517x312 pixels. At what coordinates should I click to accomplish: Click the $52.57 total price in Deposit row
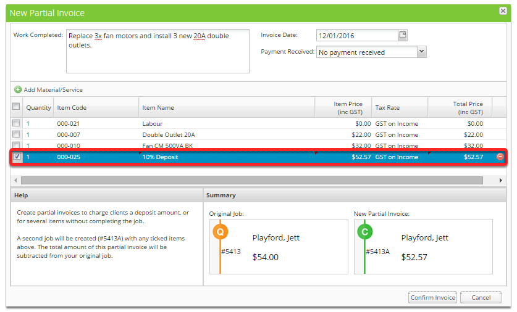click(x=473, y=157)
